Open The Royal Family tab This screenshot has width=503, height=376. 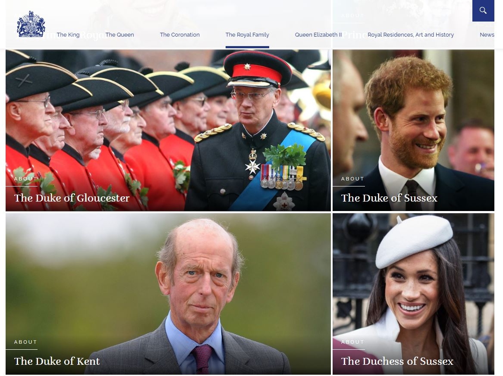(x=247, y=34)
